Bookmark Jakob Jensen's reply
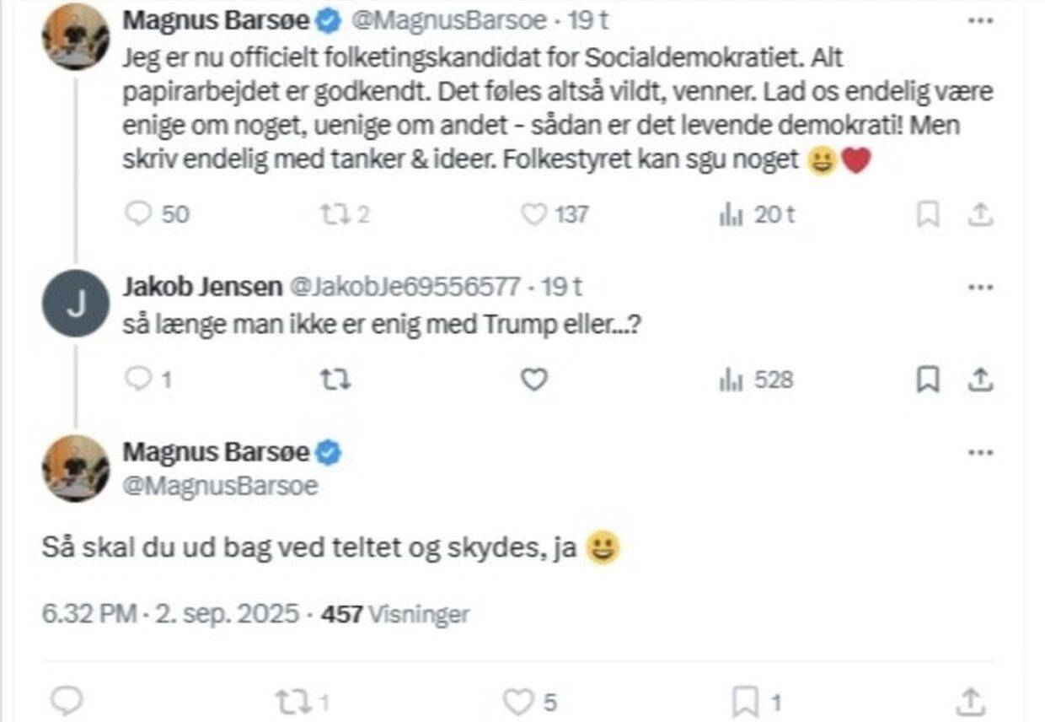 (x=928, y=380)
